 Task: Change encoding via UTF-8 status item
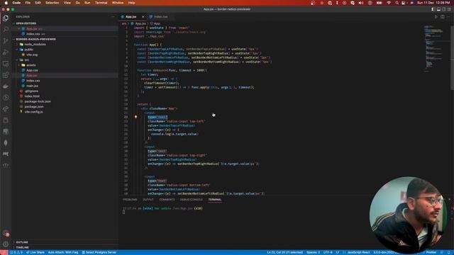pos(328,252)
